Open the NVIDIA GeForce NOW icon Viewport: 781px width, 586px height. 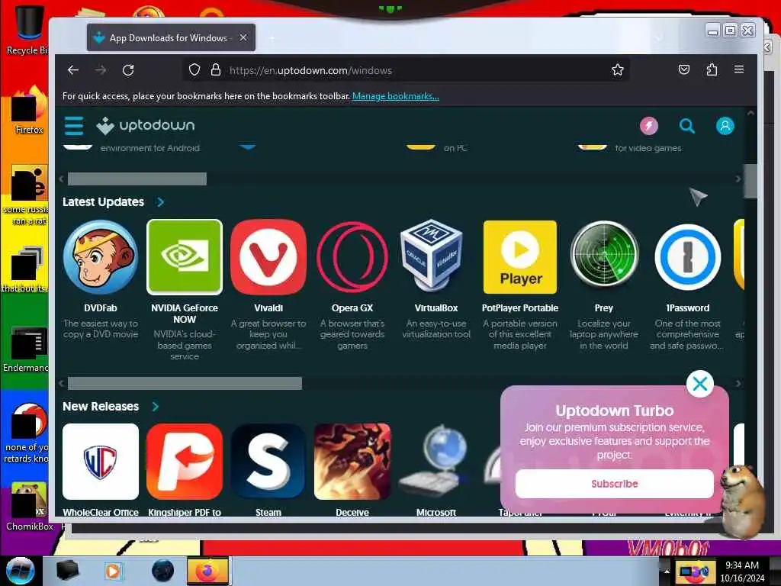click(185, 257)
